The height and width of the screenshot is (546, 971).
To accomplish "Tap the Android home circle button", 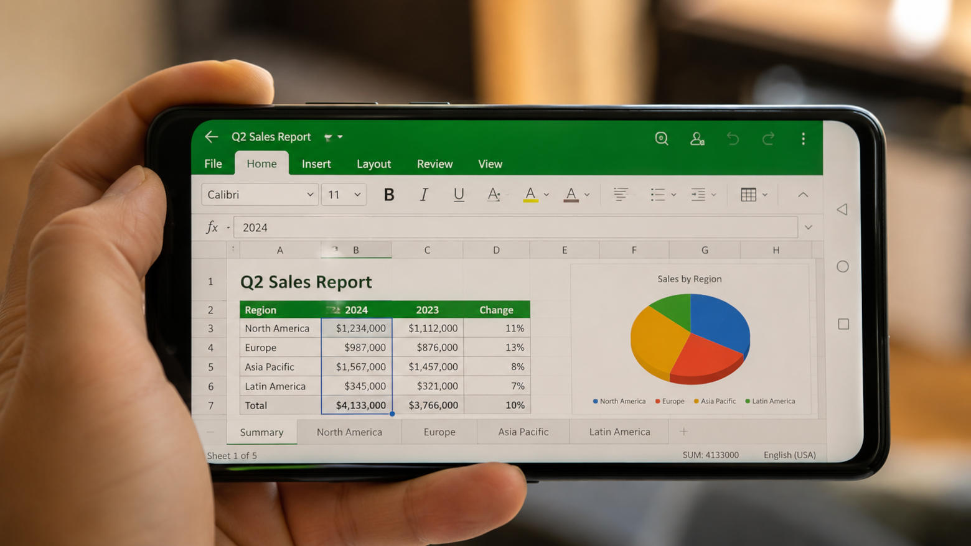I will pos(843,267).
